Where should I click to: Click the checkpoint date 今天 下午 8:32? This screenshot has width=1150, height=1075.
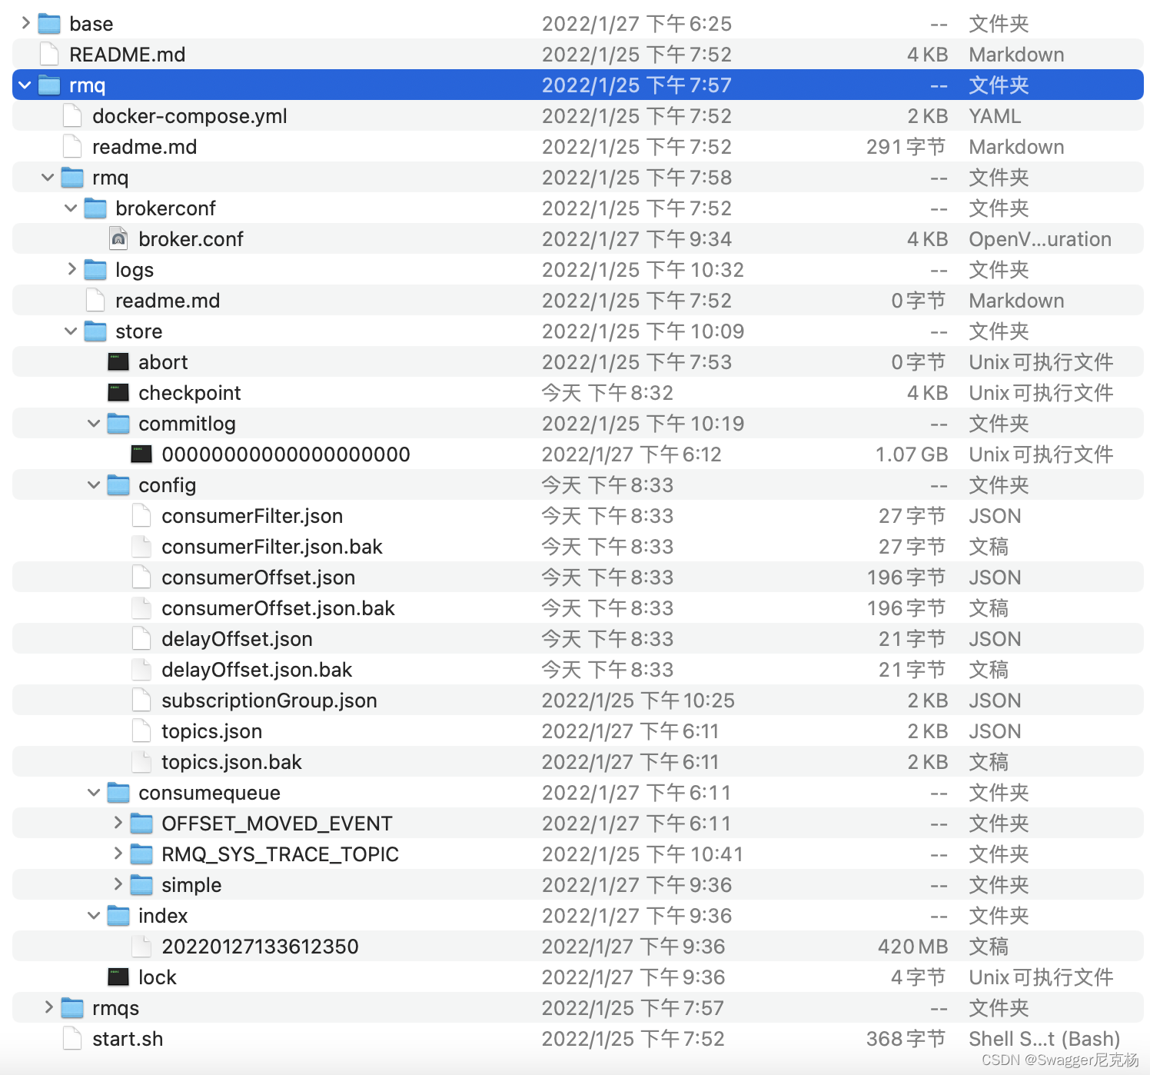click(x=607, y=392)
